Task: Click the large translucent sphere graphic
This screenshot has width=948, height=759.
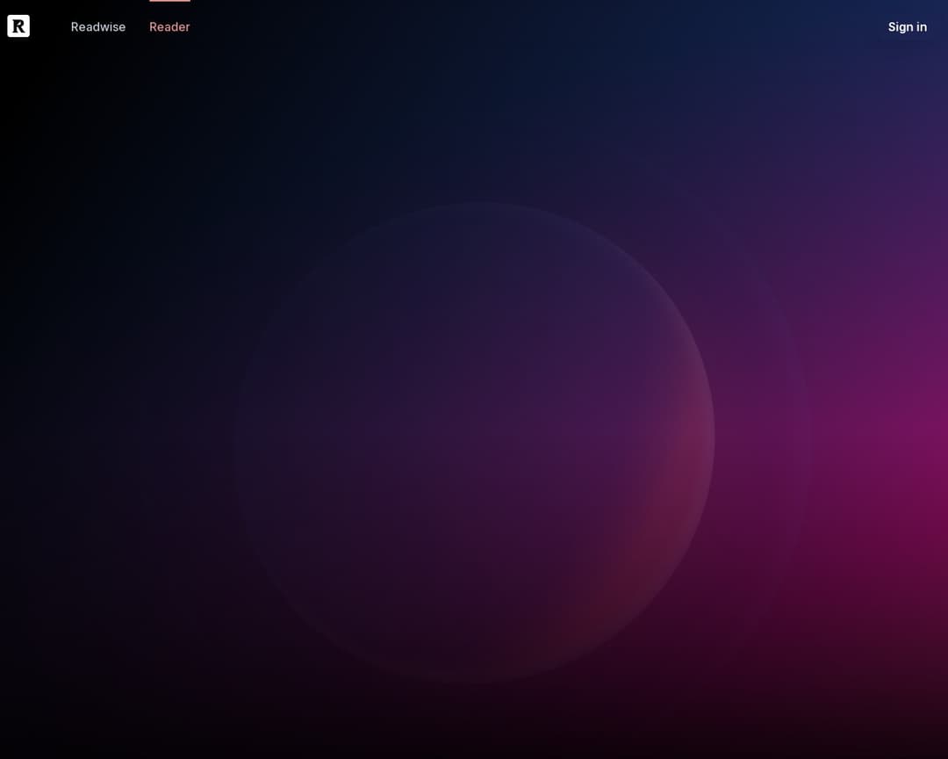Action: tap(474, 442)
